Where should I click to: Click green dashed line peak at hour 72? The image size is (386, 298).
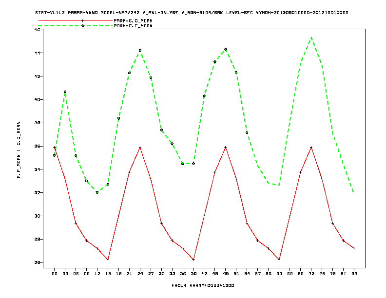(311, 37)
